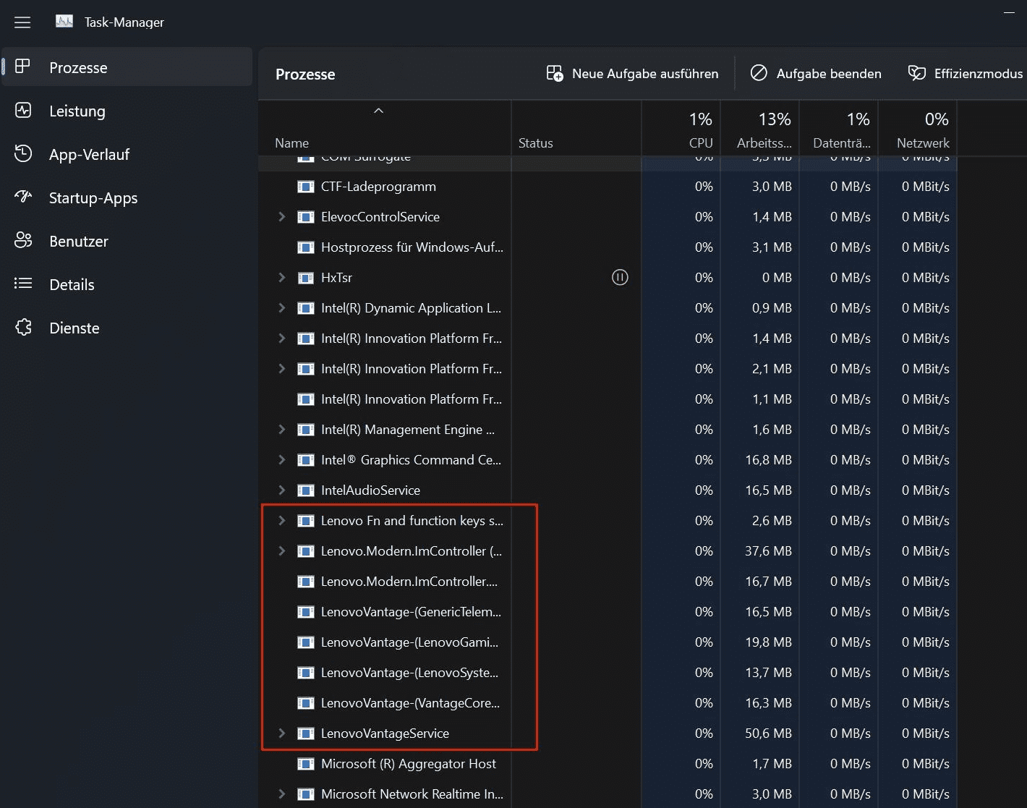Run new task via Neue Aufgabe ausführen

(x=632, y=74)
